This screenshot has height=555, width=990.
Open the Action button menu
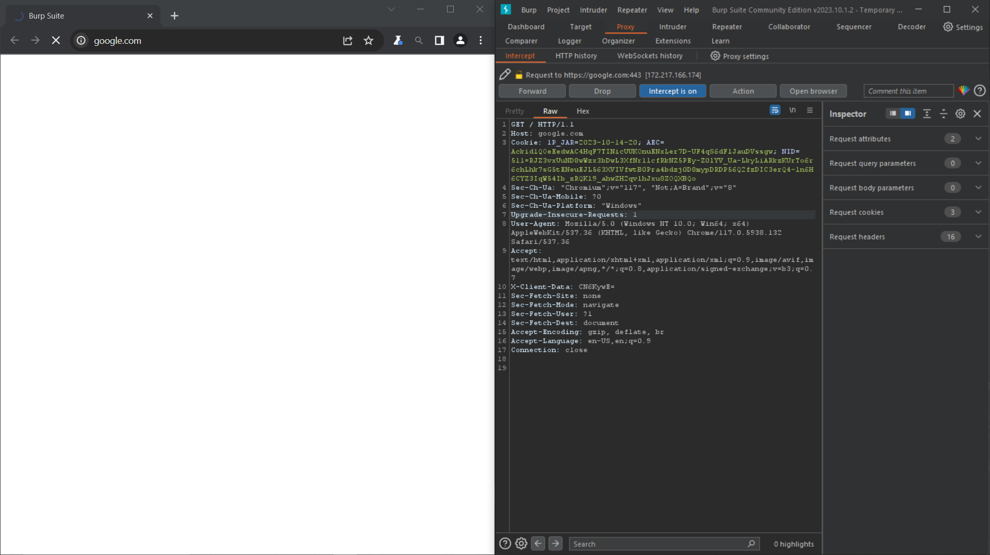[x=743, y=91]
